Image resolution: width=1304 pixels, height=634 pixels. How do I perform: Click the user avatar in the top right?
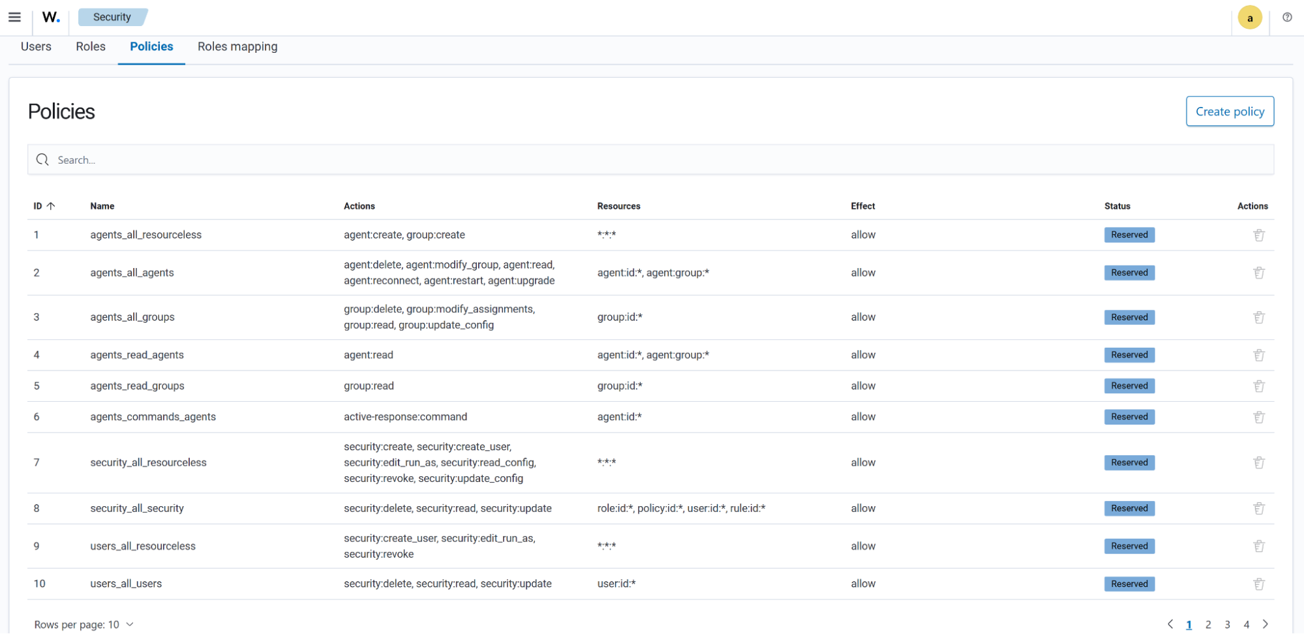click(x=1250, y=17)
